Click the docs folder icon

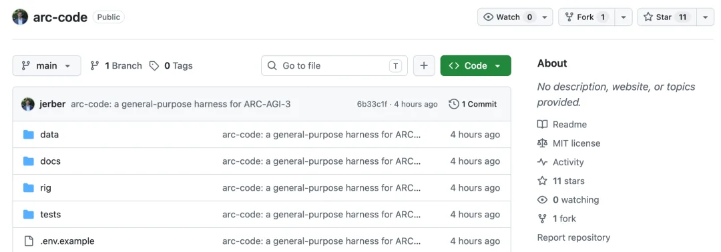(x=29, y=161)
